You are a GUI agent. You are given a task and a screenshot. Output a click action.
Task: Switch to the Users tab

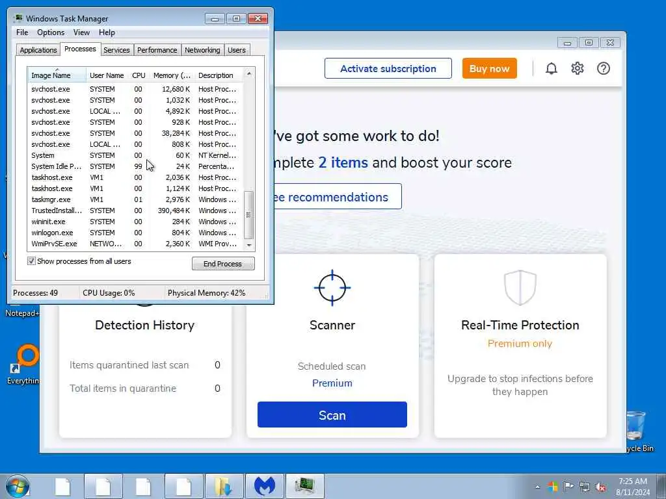click(237, 50)
